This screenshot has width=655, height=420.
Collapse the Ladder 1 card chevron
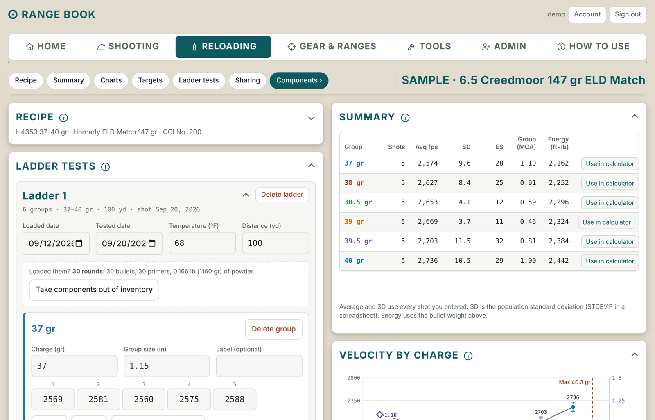(x=246, y=195)
